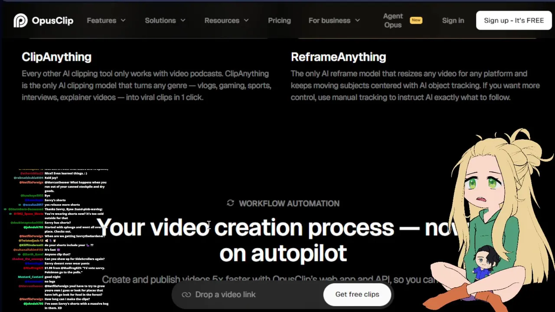Click chat message 'Anyone clip that?'
Image resolution: width=555 pixels, height=312 pixels.
point(57,254)
